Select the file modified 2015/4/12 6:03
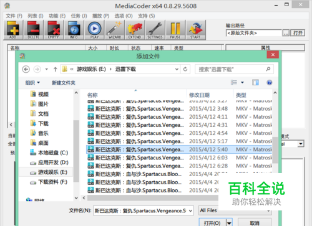 click(179, 158)
